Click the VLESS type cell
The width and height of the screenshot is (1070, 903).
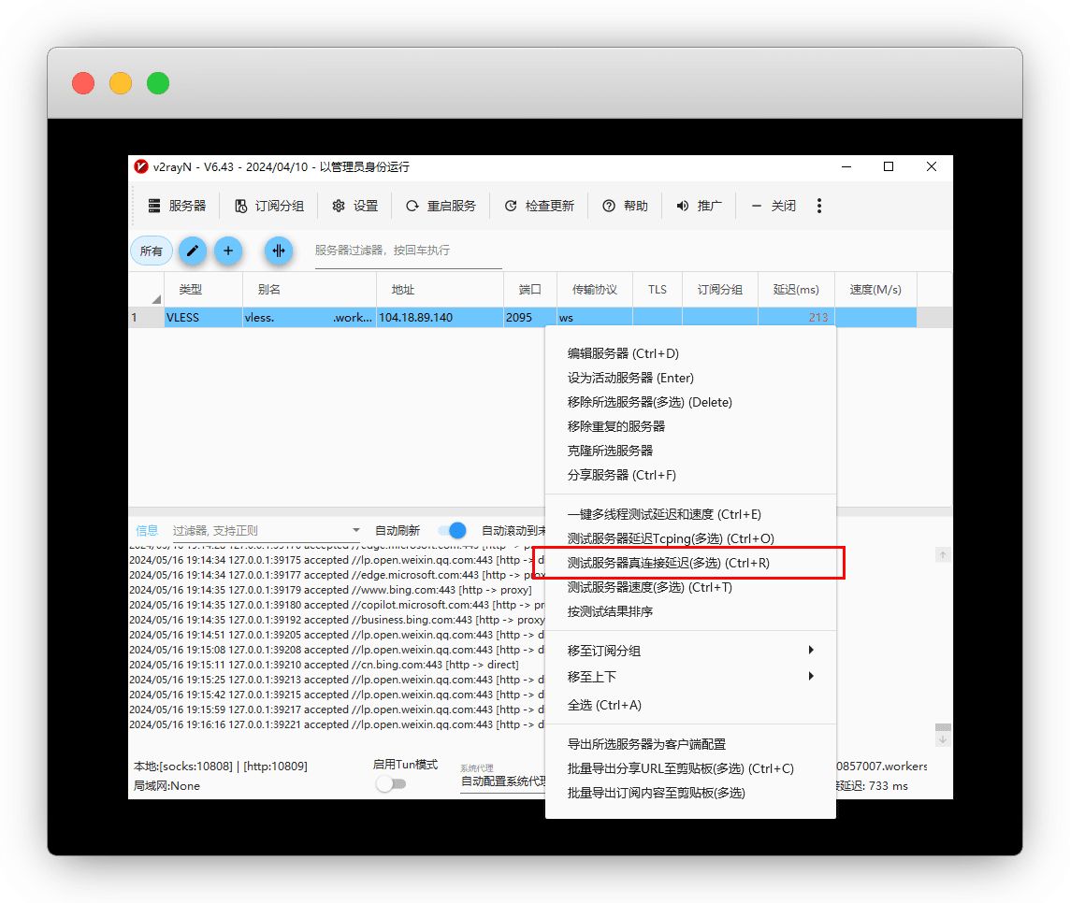click(203, 317)
